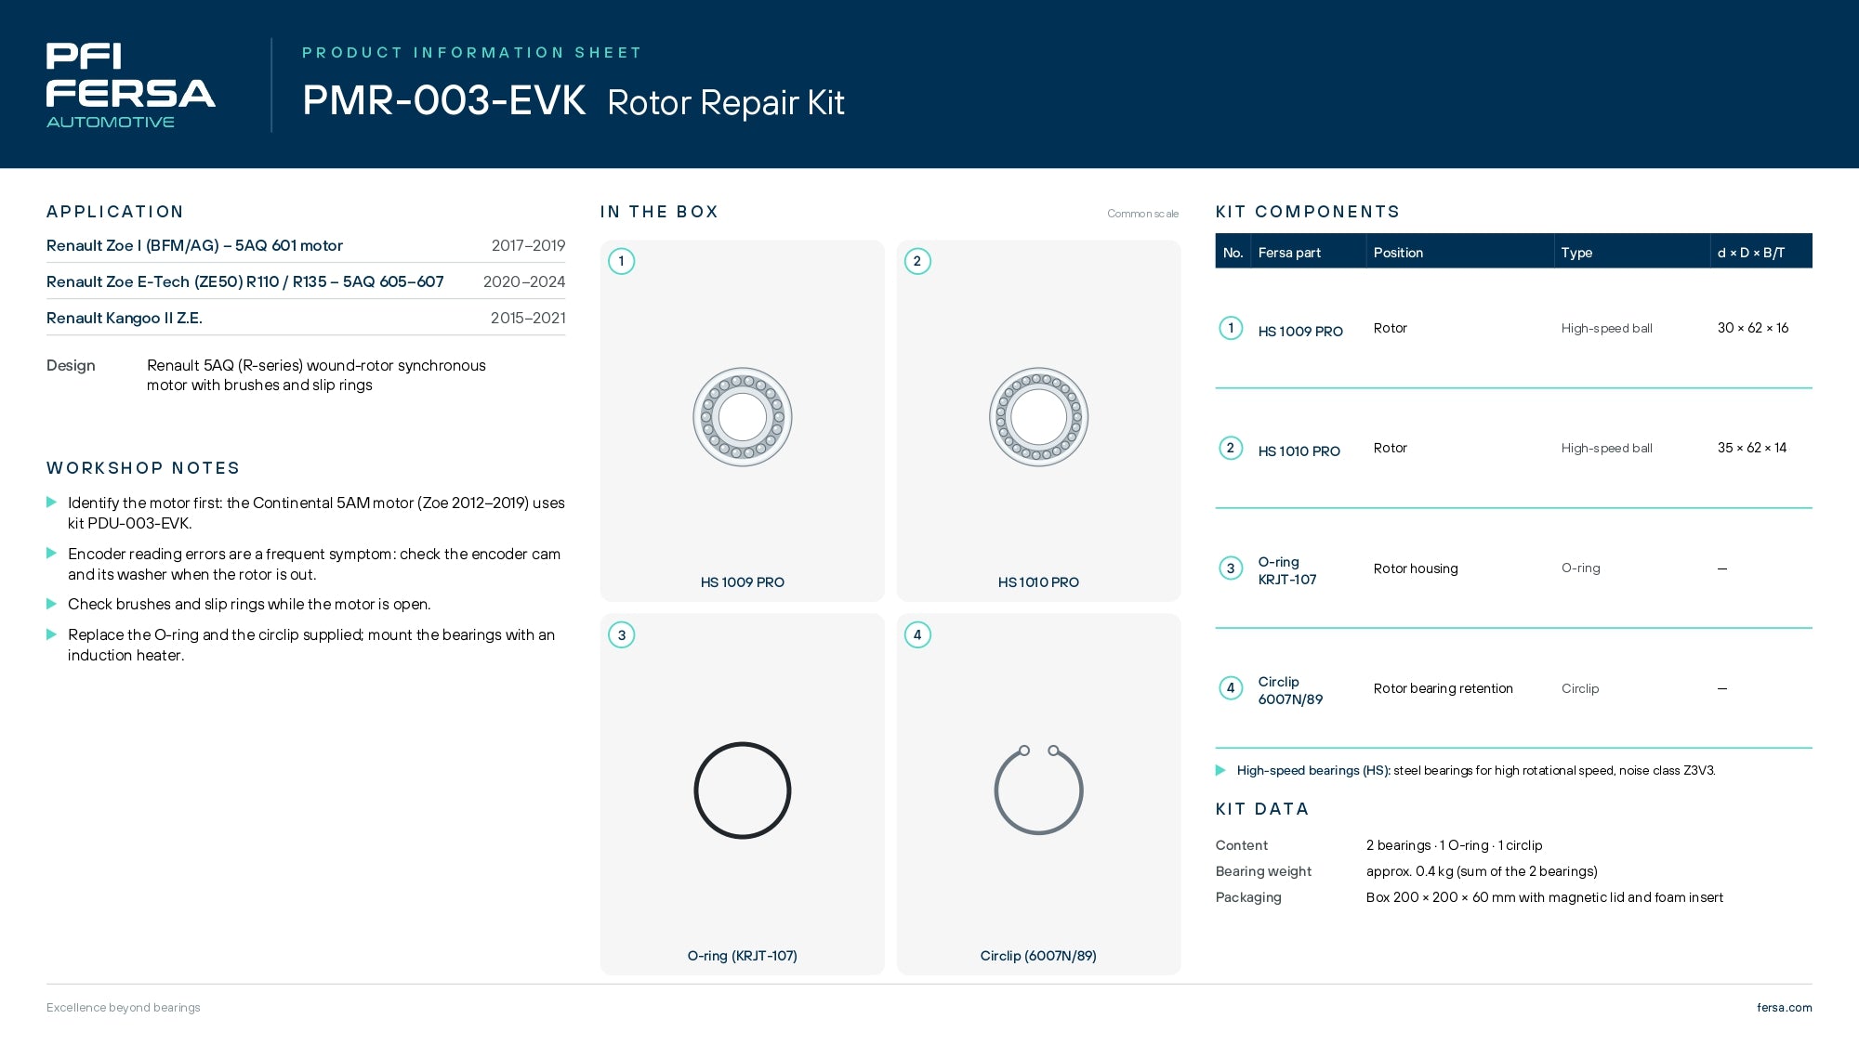Select the 'Renault Kangoo II Z.E.' application row
The image size is (1859, 1045).
306,318
